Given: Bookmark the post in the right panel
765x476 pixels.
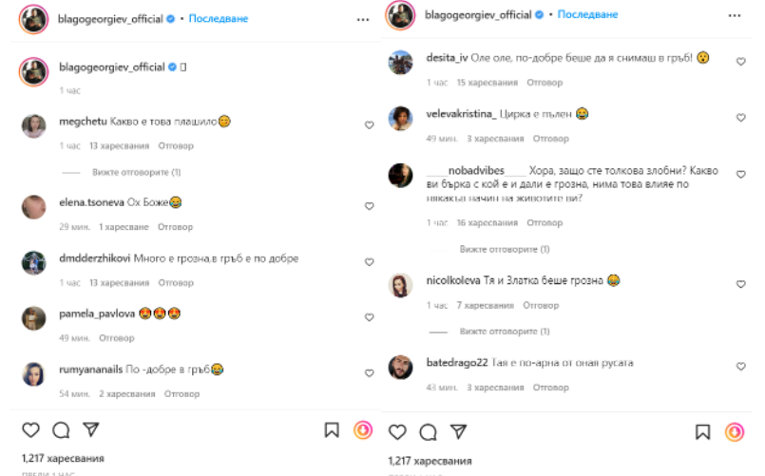Looking at the screenshot, I should coord(703,432).
